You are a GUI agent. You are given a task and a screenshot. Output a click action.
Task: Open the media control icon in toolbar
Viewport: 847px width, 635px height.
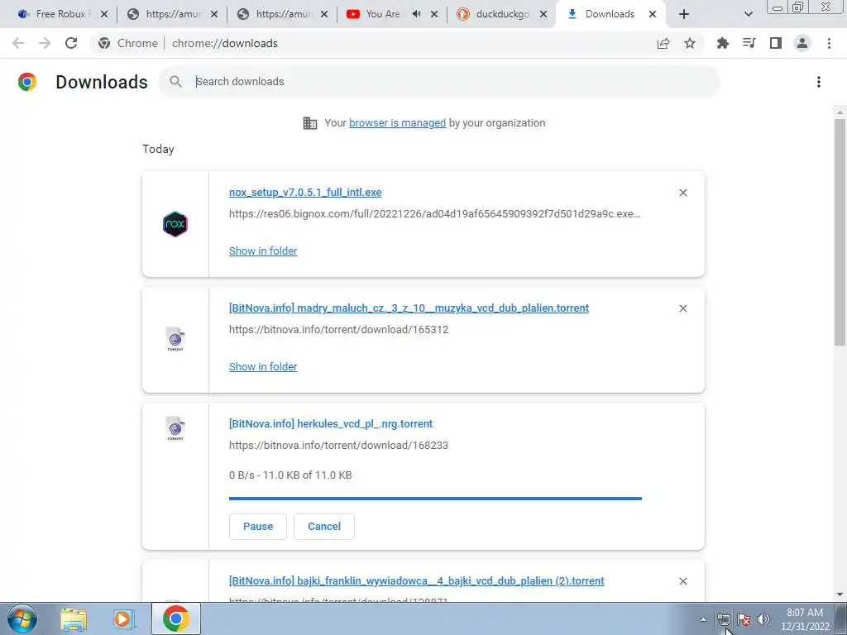(x=749, y=43)
